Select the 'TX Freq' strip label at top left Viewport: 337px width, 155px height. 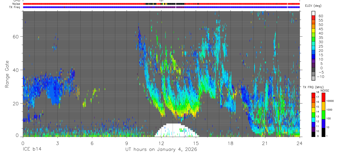14,7
